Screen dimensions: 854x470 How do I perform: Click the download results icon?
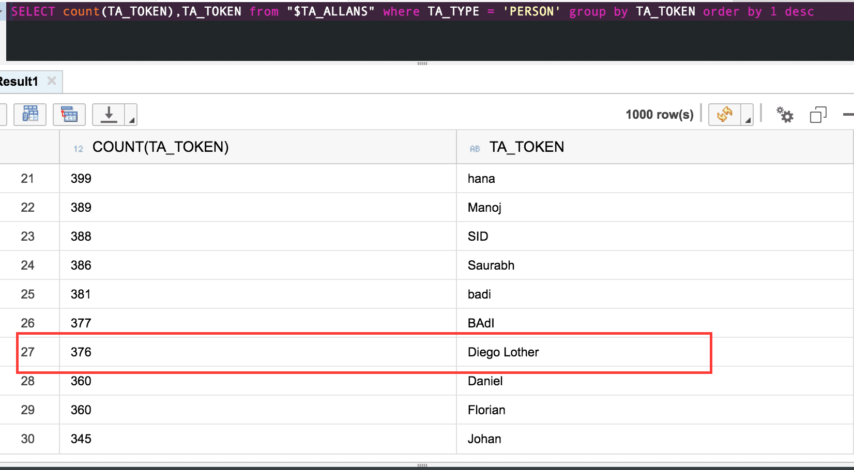coord(109,114)
